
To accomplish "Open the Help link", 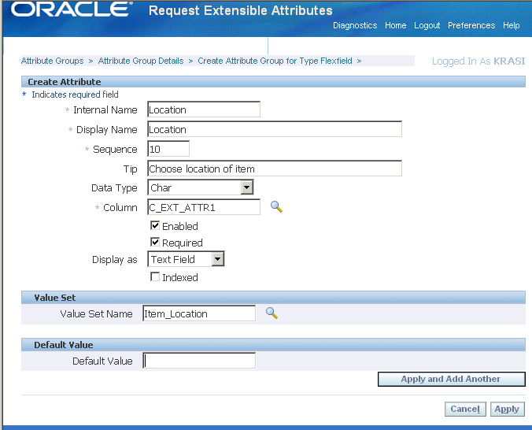I will [x=512, y=25].
